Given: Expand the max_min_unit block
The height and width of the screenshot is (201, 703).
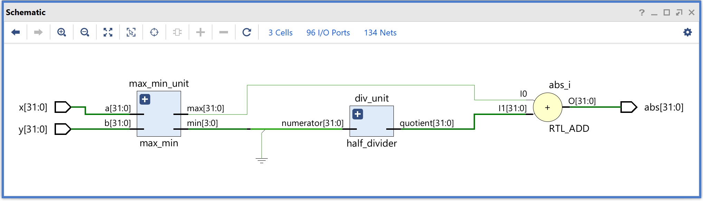Looking at the screenshot, I should 145,99.
